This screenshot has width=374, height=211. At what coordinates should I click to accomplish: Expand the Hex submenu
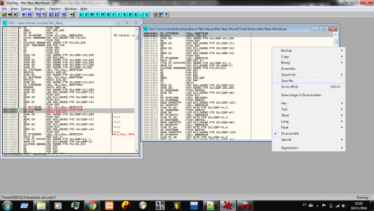(x=308, y=103)
